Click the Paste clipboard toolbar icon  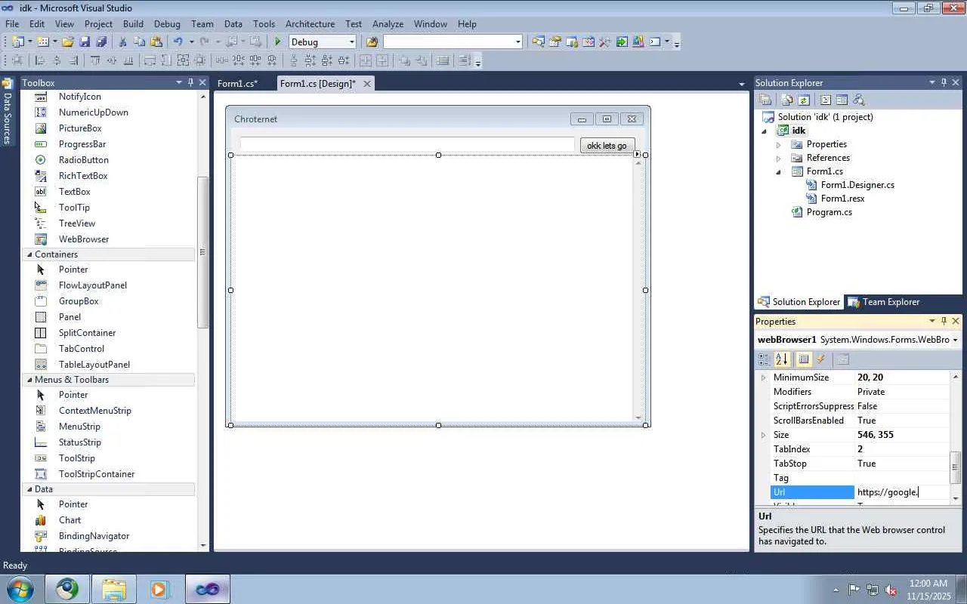(156, 42)
